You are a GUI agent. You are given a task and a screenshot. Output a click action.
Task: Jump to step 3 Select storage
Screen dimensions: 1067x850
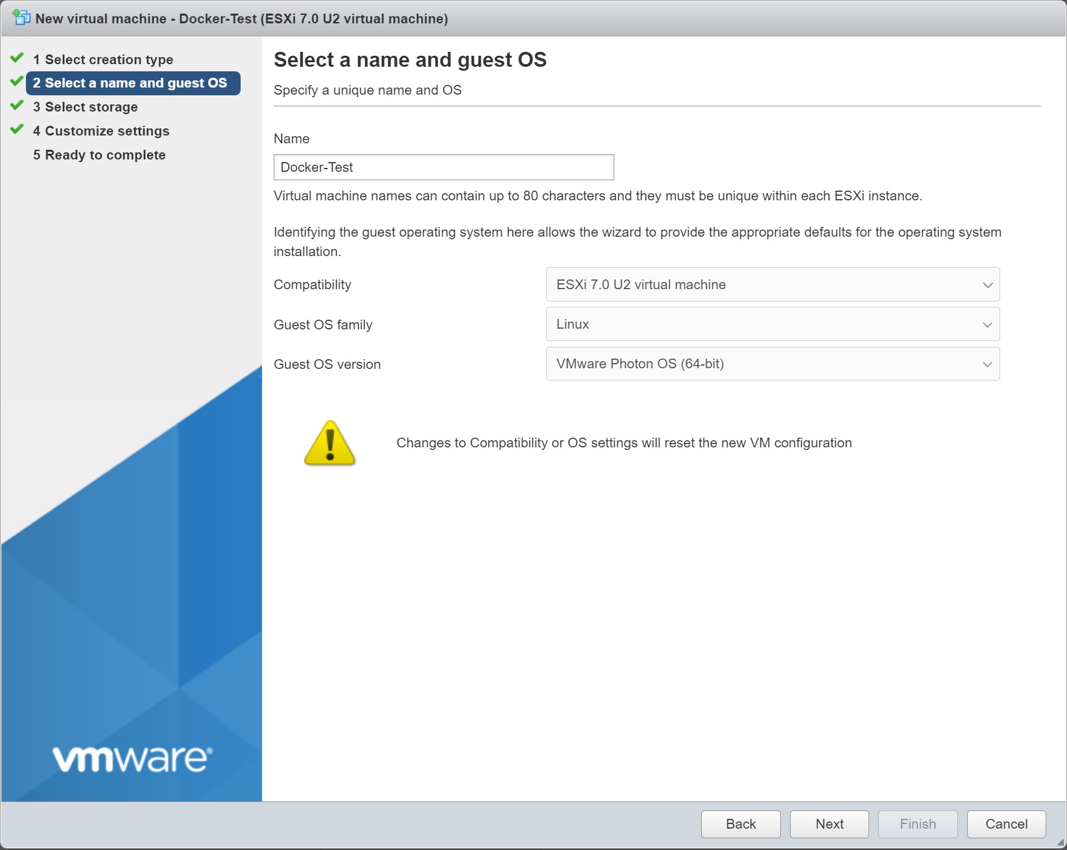pyautogui.click(x=86, y=107)
